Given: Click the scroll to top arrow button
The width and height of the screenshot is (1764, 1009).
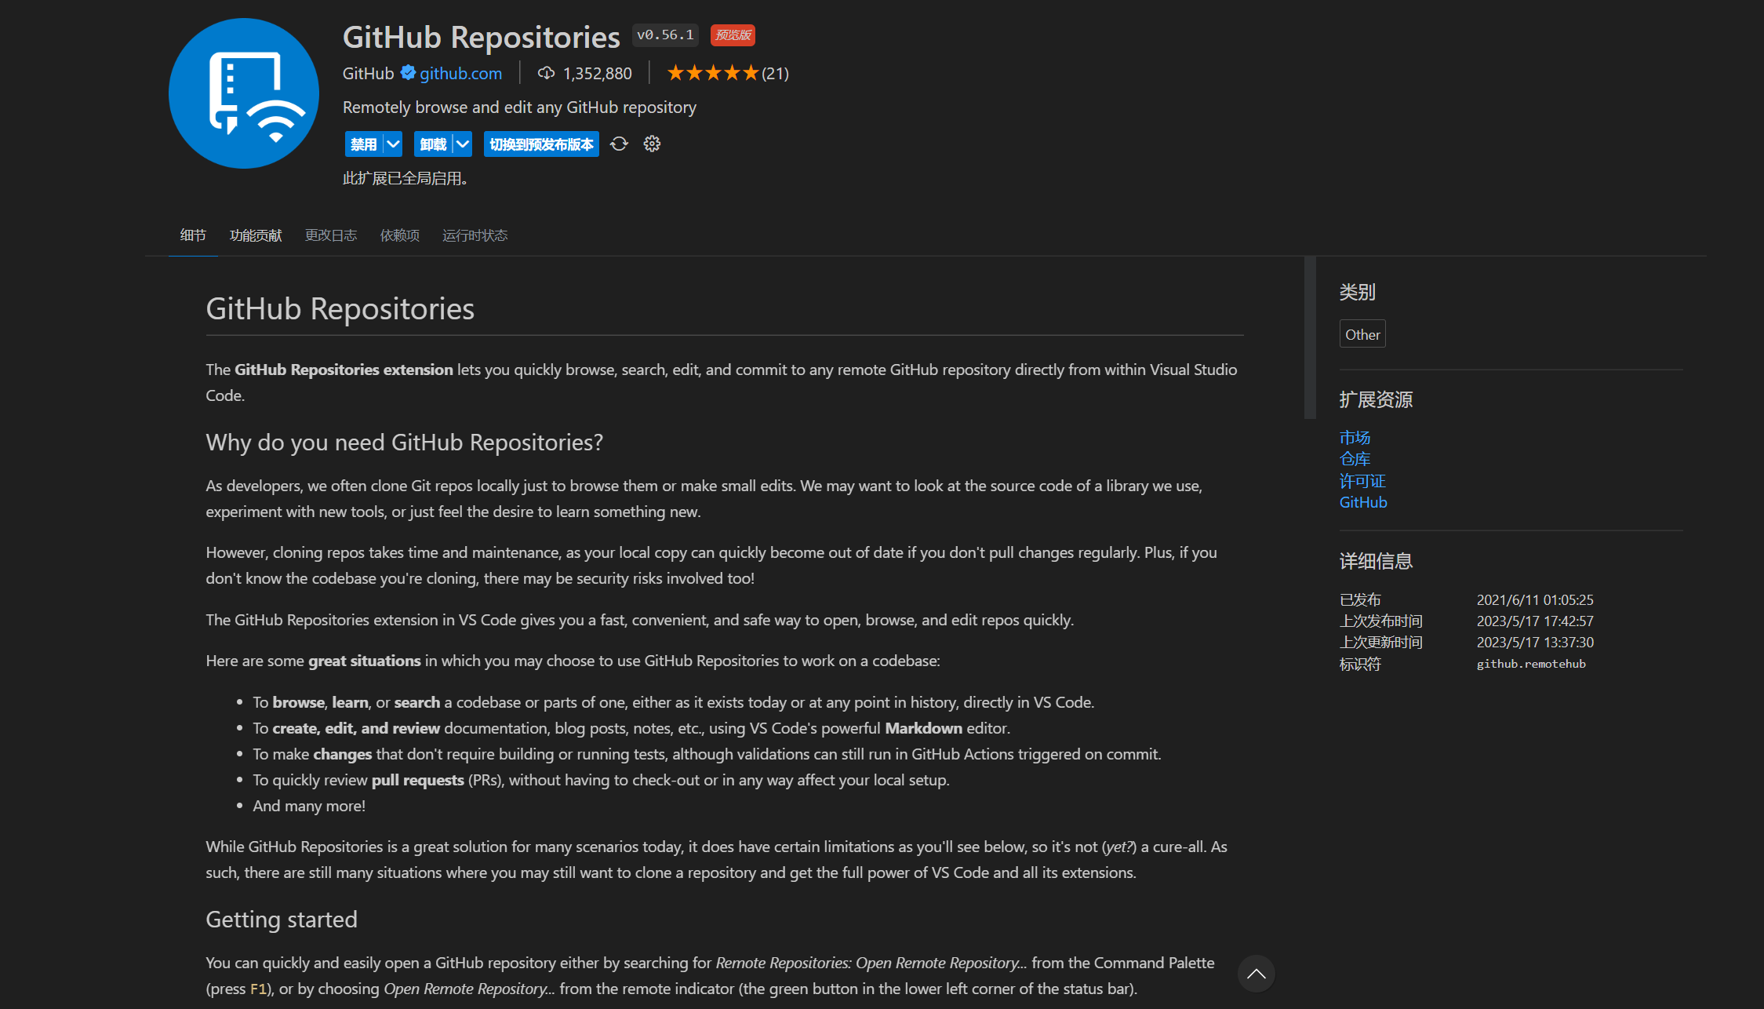Looking at the screenshot, I should coord(1257,974).
